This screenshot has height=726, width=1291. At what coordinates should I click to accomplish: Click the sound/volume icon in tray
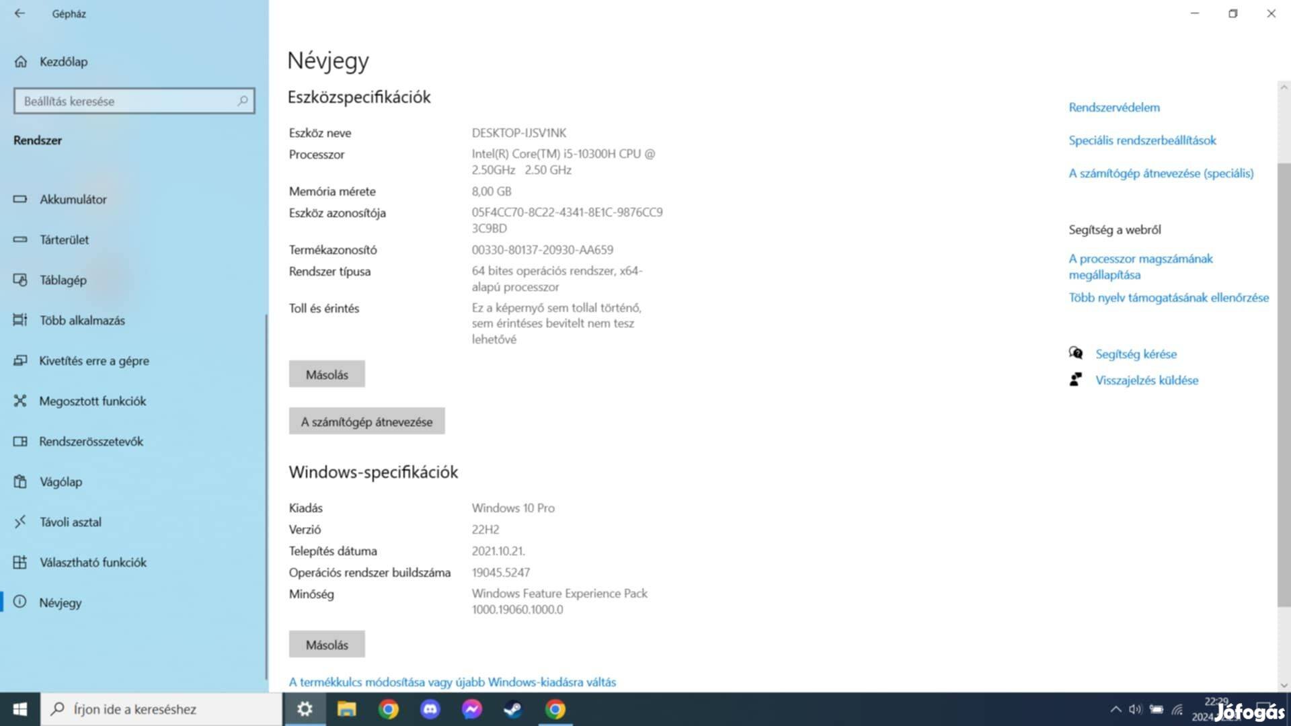tap(1136, 709)
